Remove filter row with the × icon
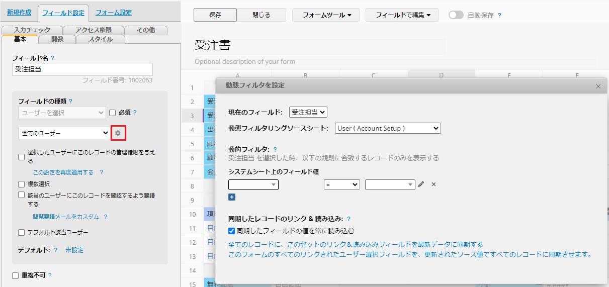This screenshot has width=609, height=287. point(433,184)
